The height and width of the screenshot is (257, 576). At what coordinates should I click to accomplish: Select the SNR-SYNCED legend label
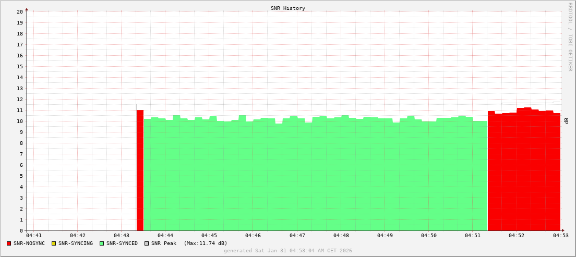click(x=122, y=243)
